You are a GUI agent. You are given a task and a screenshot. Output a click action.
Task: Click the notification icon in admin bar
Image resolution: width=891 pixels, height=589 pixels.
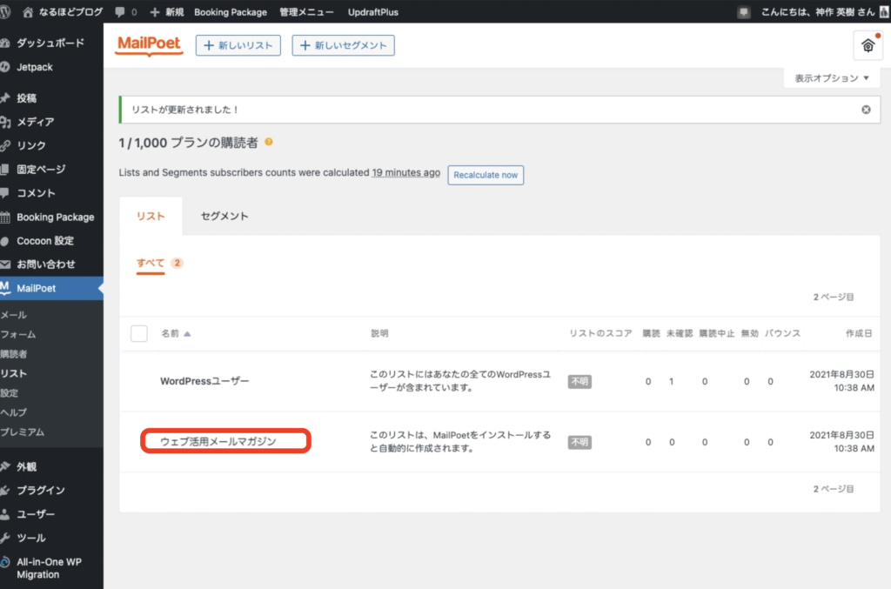pos(743,12)
